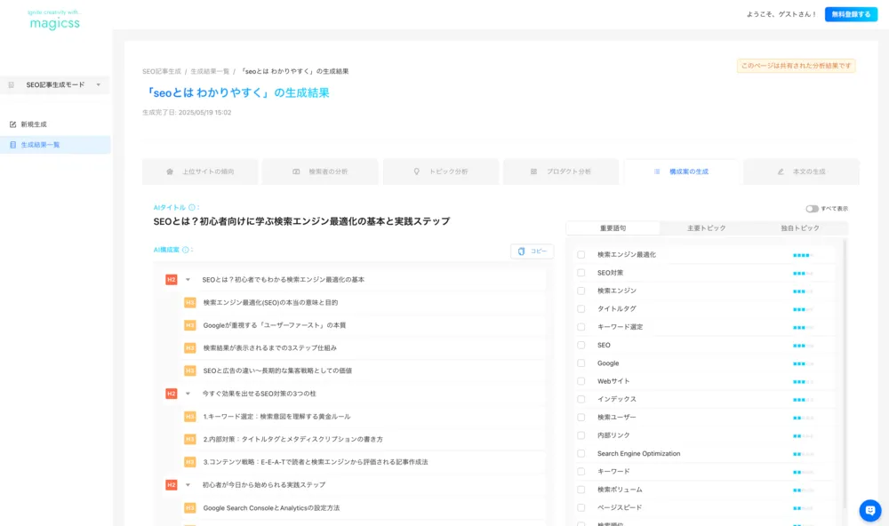Click the H2 badge for SEOとは？初心者でもわかる row
This screenshot has height=526, width=889.
172,279
